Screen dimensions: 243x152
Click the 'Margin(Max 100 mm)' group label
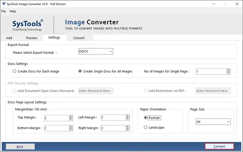(31, 109)
